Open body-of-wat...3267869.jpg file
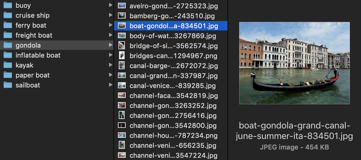 (171, 36)
